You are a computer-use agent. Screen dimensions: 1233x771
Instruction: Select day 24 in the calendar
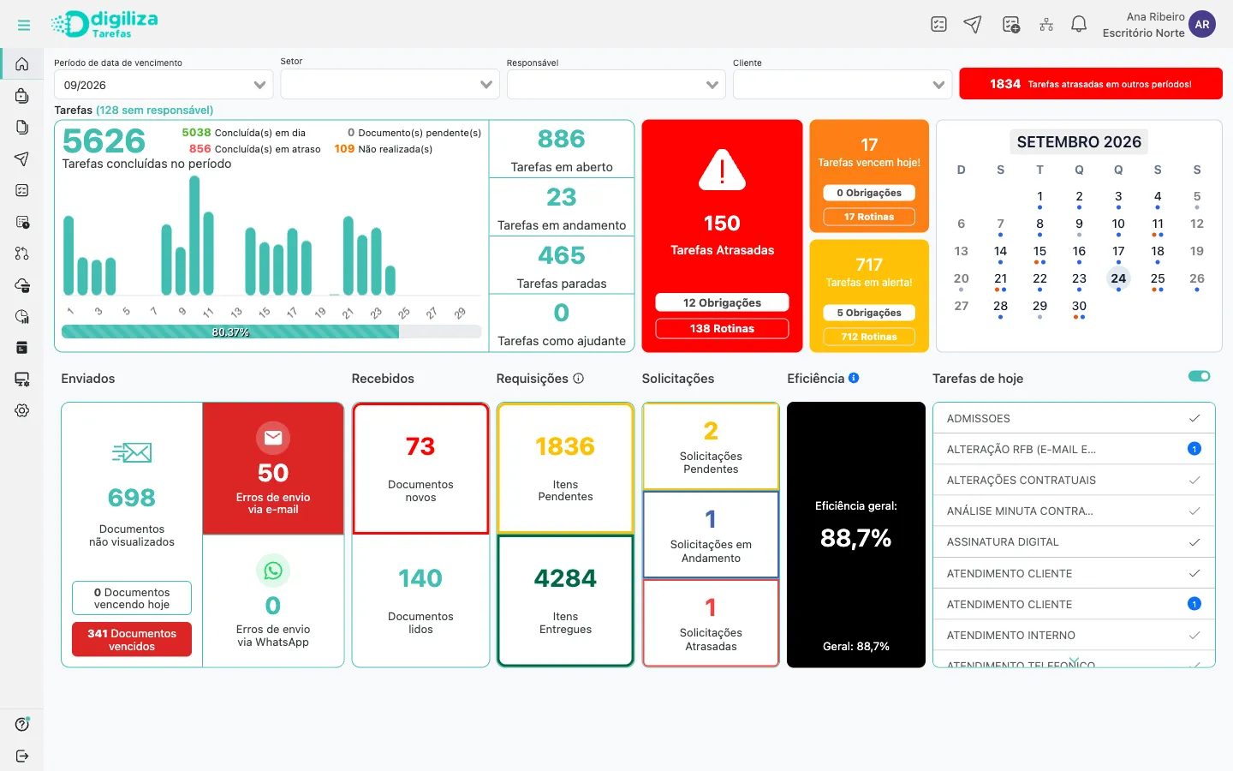[1118, 278]
